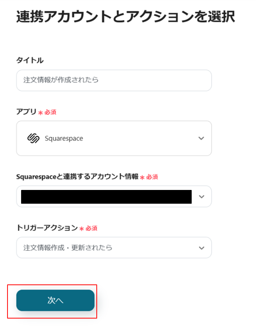Click the 必須 marker beside アカウント情報
The width and height of the screenshot is (256, 330).
pos(152,177)
